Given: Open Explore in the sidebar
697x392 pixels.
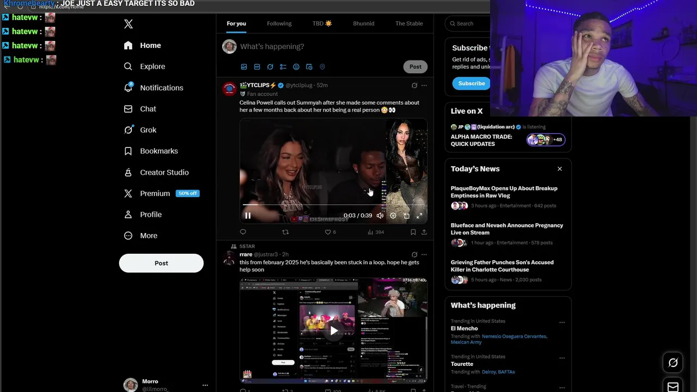Looking at the screenshot, I should (145, 66).
